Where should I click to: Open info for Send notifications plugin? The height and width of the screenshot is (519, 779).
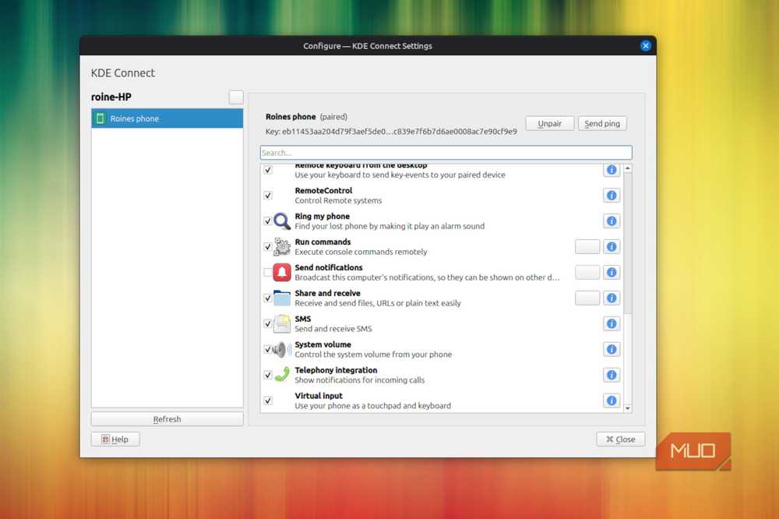coord(612,273)
